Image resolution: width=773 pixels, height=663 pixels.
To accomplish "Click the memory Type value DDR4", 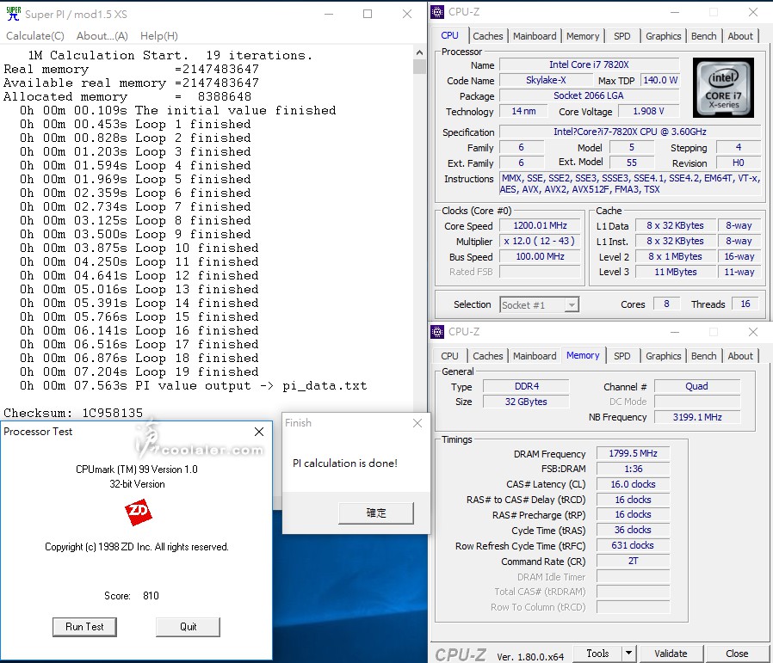I will point(527,386).
